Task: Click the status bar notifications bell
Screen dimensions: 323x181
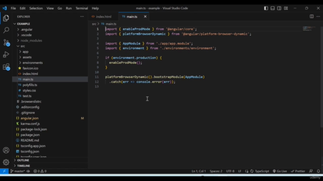Action: tap(318, 171)
